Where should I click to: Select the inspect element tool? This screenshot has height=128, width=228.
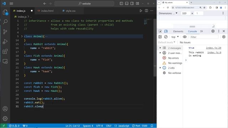160,31
